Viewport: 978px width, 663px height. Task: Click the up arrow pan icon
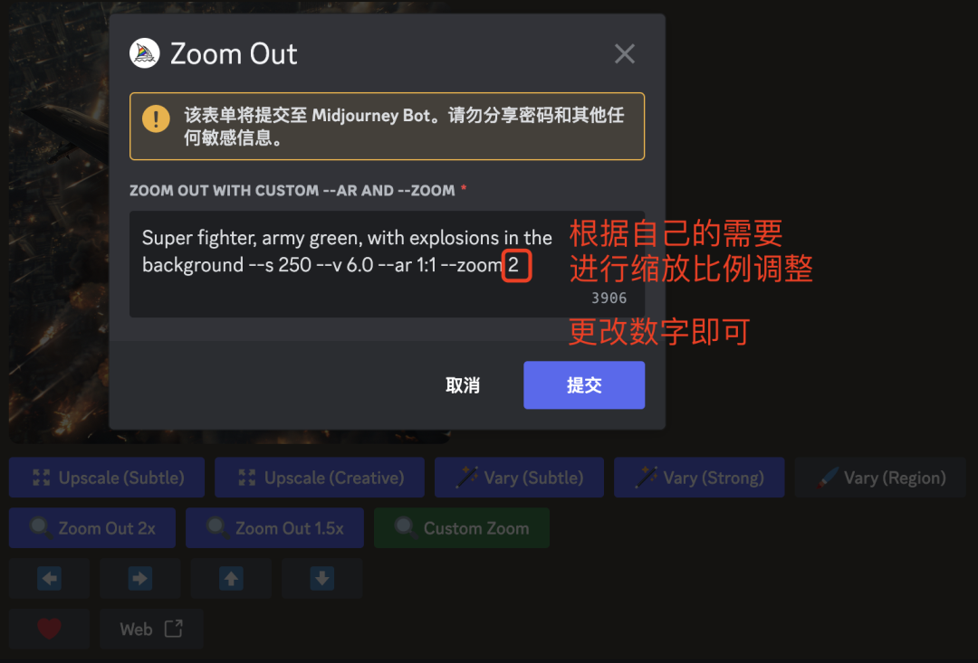tap(232, 578)
